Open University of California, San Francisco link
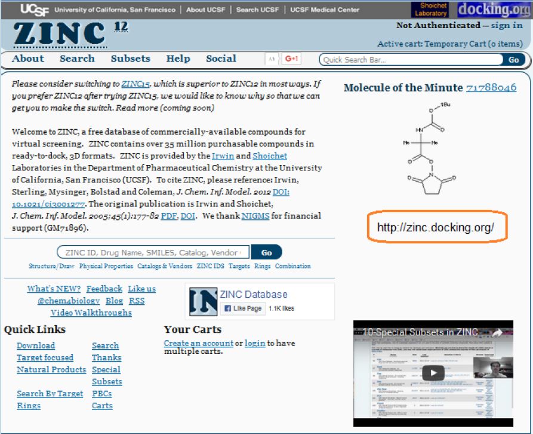Image resolution: width=533 pixels, height=434 pixels. 115,10
